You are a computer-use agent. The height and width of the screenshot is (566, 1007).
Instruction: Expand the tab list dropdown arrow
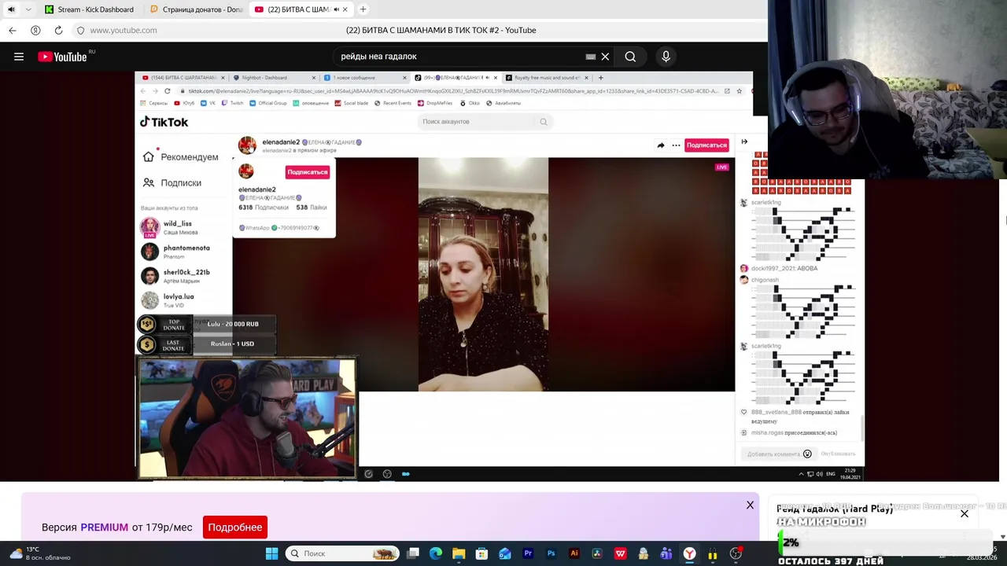pyautogui.click(x=28, y=9)
